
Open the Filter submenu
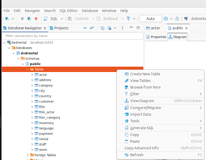click(160, 94)
